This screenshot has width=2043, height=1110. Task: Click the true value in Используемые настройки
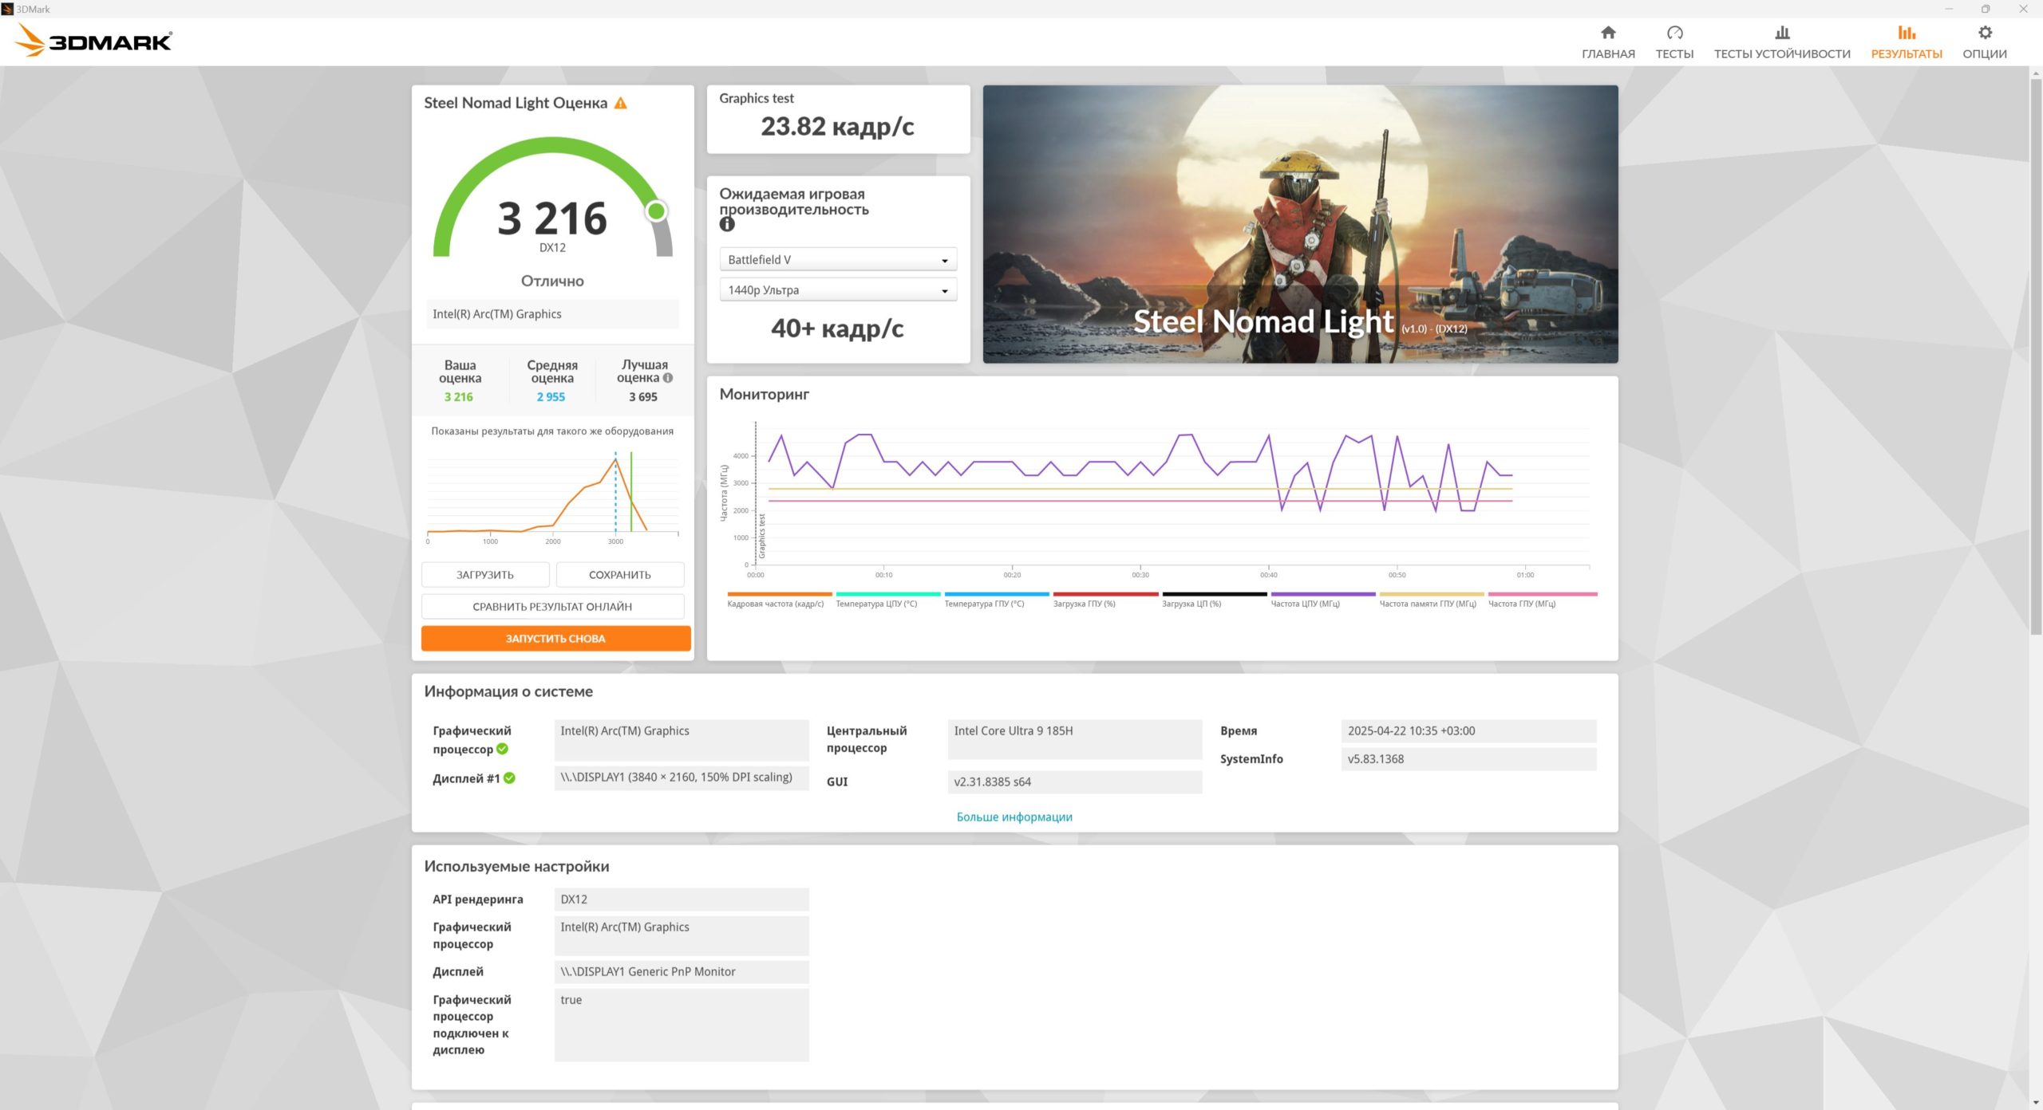coord(682,1025)
